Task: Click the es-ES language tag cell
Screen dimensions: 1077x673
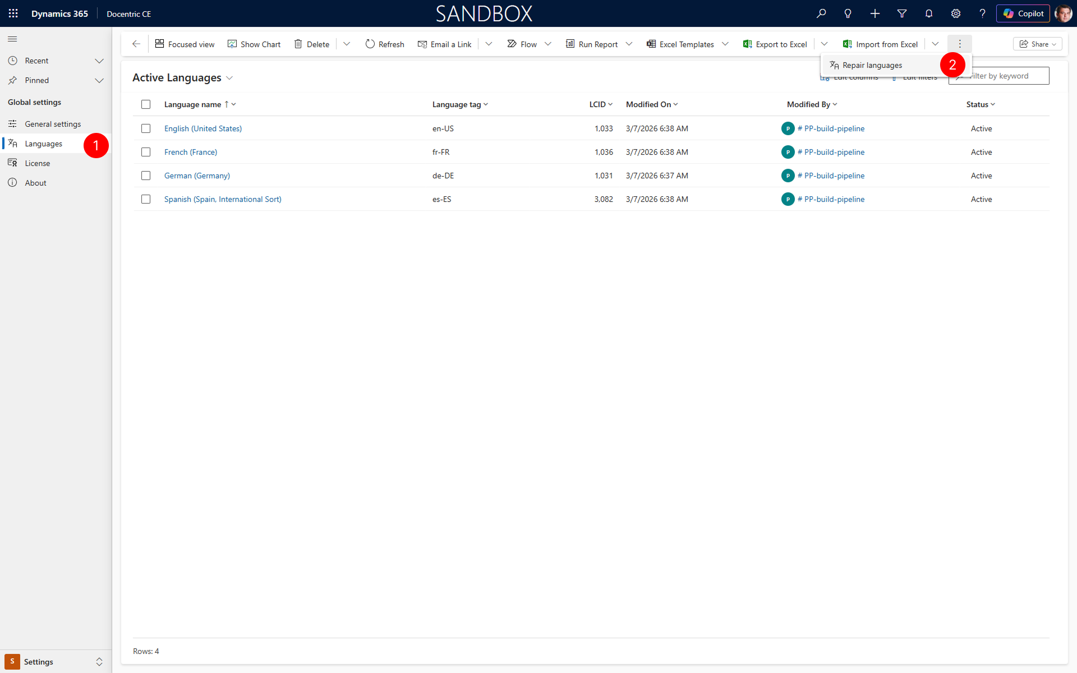Action: 442,199
